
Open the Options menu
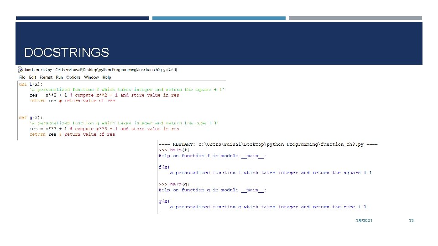coord(73,77)
